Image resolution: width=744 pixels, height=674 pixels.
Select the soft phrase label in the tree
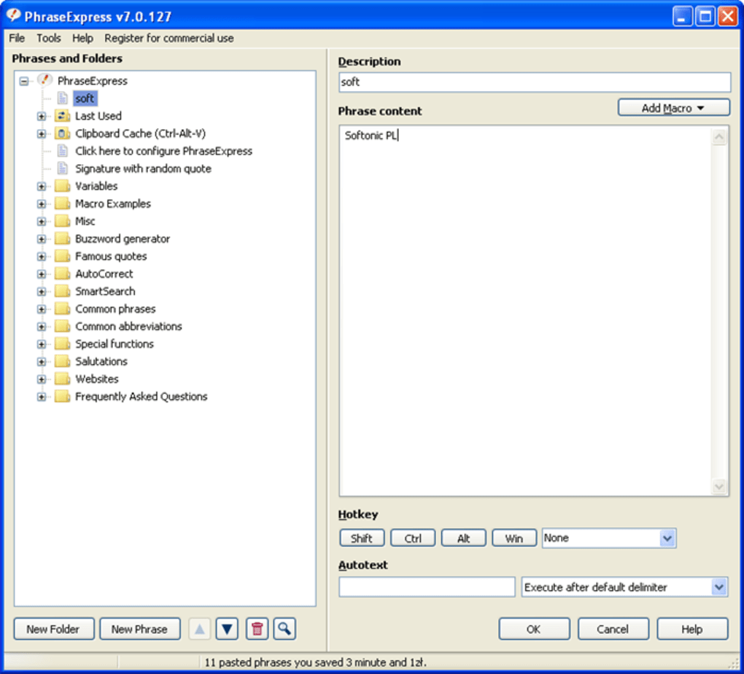(85, 98)
